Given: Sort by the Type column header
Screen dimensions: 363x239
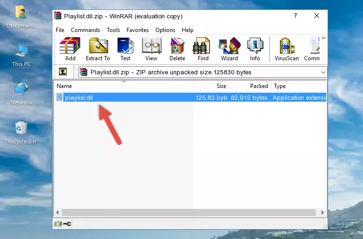Looking at the screenshot, I should click(299, 86).
